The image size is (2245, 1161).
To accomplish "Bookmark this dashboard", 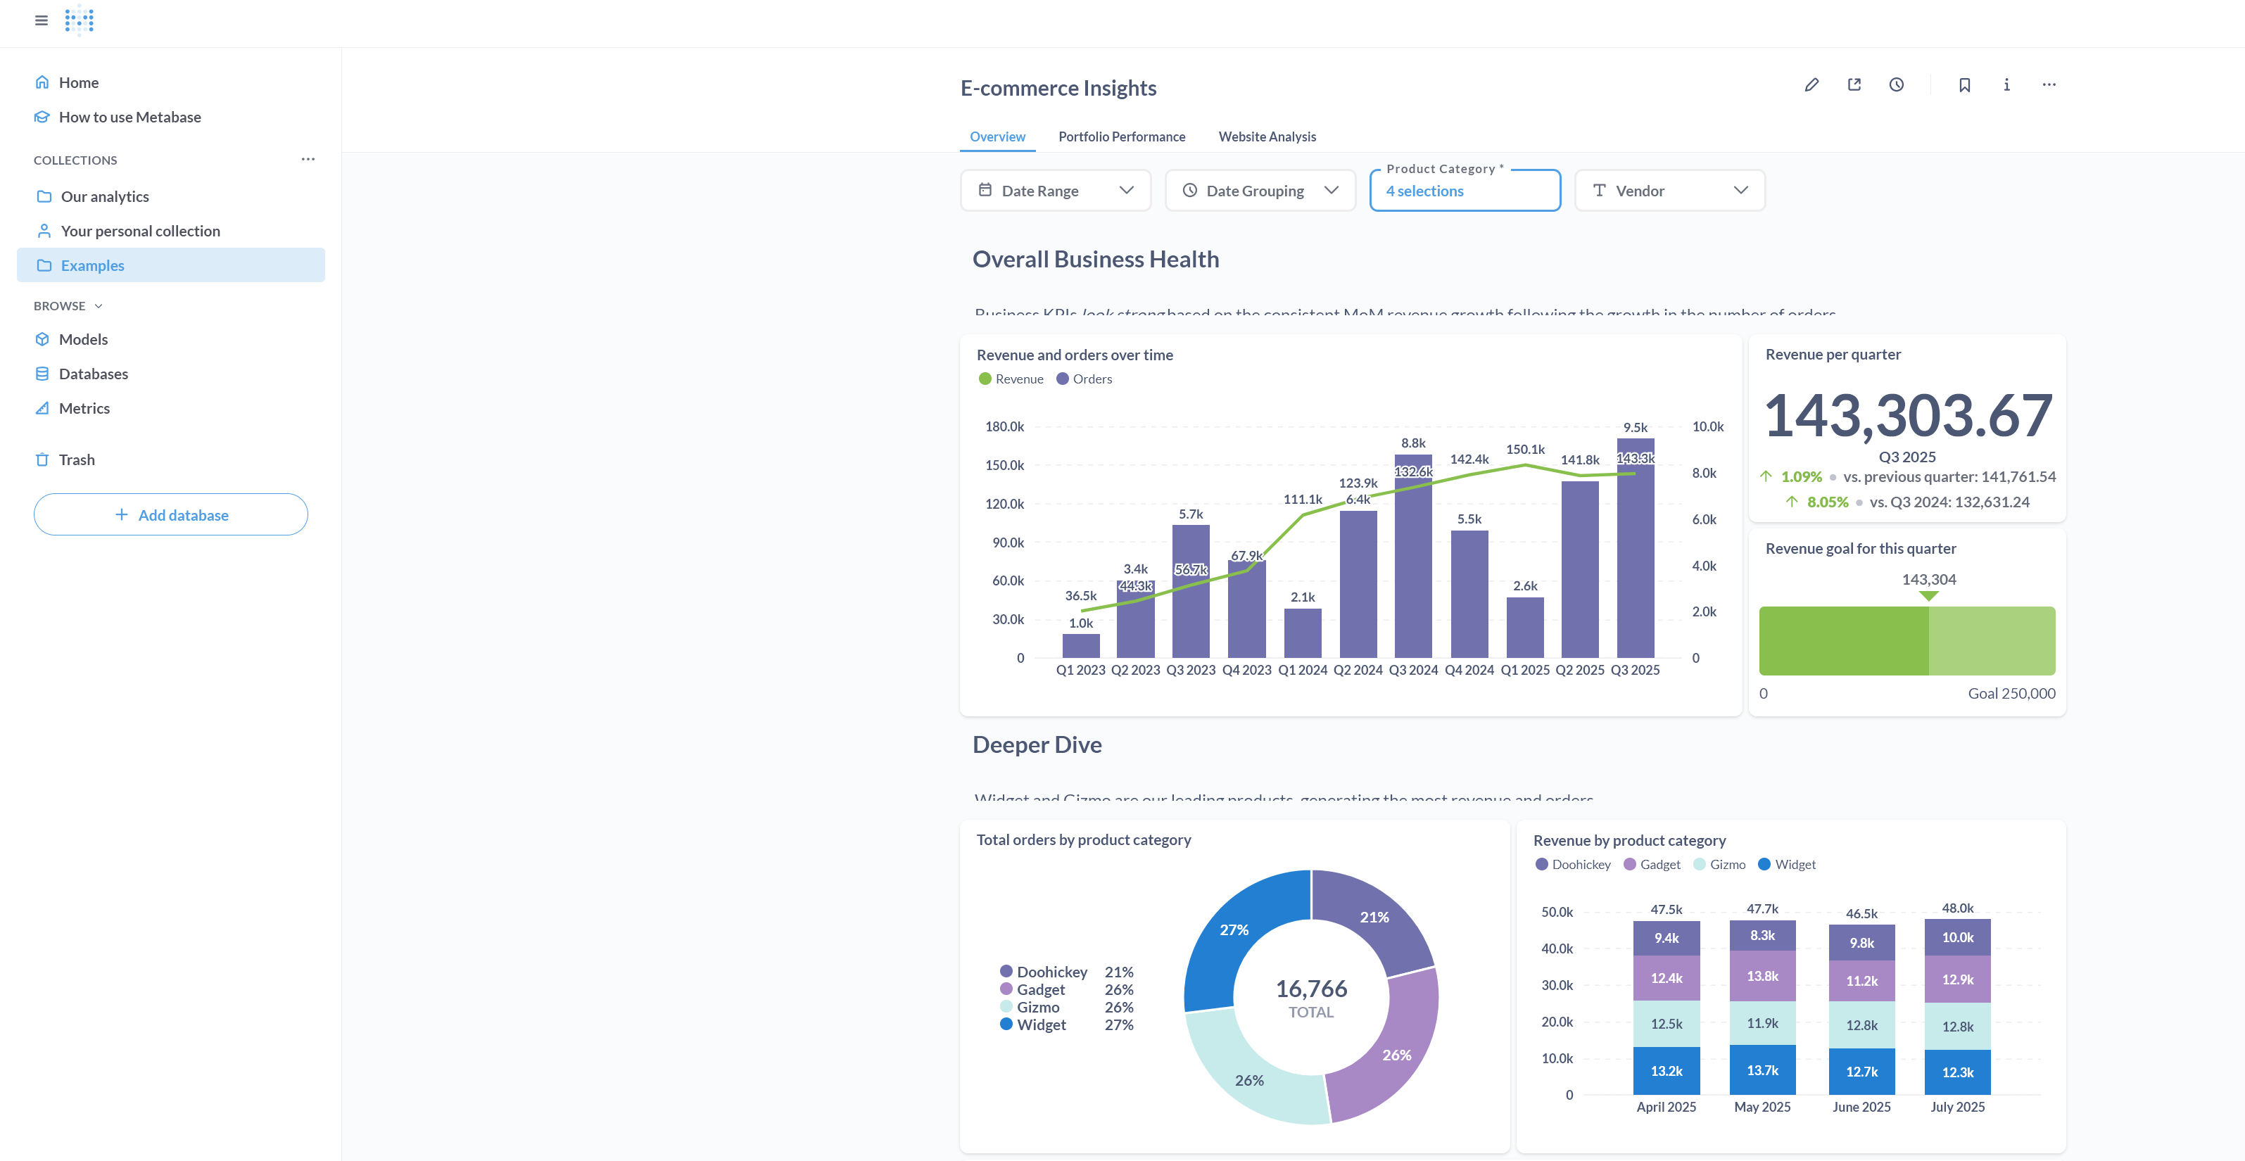I will click(x=1964, y=84).
